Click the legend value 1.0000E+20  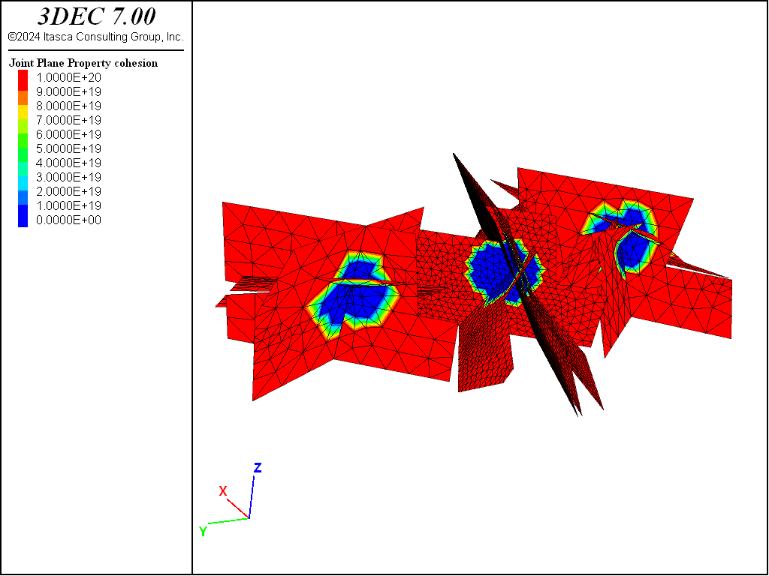coord(68,77)
